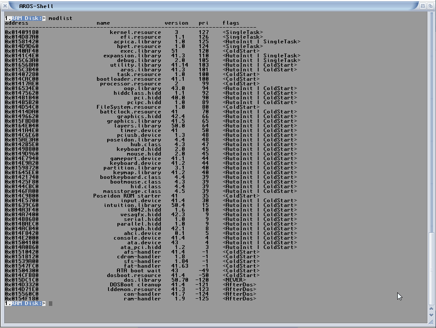Select the bootkeyboard.class entry

point(131,177)
